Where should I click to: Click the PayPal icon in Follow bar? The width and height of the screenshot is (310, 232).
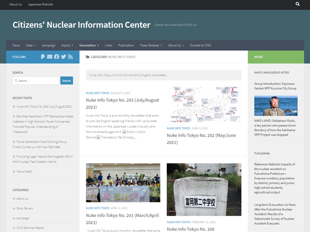(x=43, y=57)
